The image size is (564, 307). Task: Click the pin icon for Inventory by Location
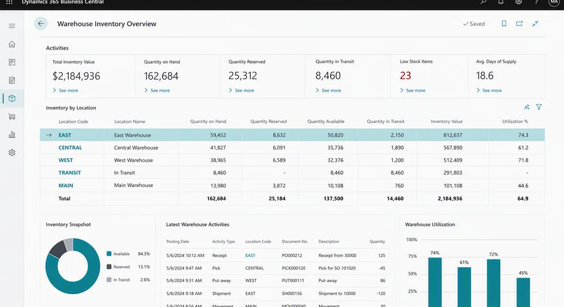coord(526,107)
